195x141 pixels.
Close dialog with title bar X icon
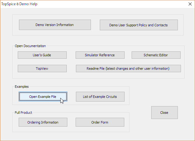190,4
